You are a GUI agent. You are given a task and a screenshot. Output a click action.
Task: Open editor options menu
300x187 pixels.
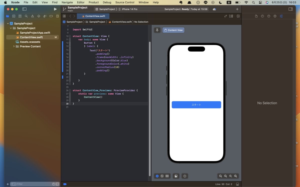tap(231, 16)
